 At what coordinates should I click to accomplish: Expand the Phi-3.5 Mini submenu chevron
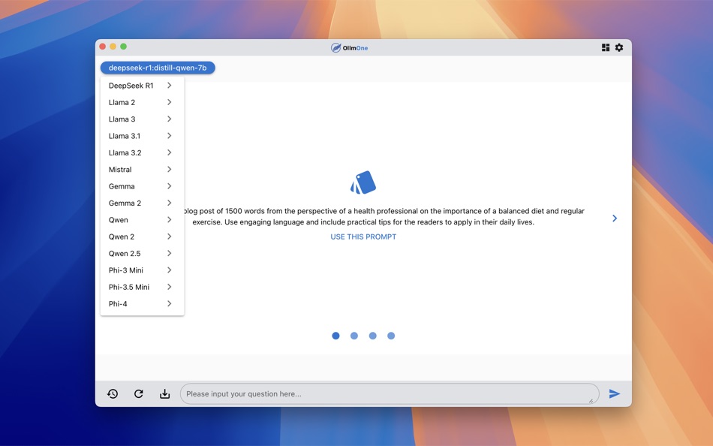[169, 287]
